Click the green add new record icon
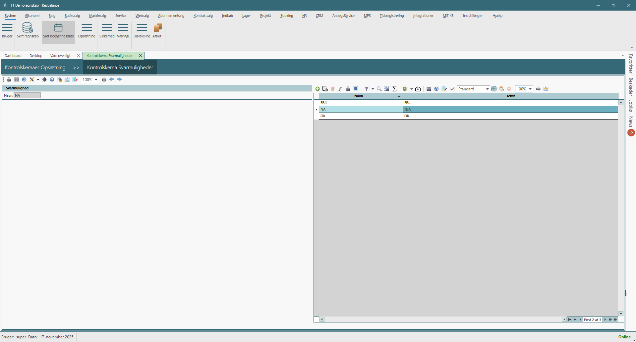This screenshot has height=342, width=636. (x=318, y=89)
